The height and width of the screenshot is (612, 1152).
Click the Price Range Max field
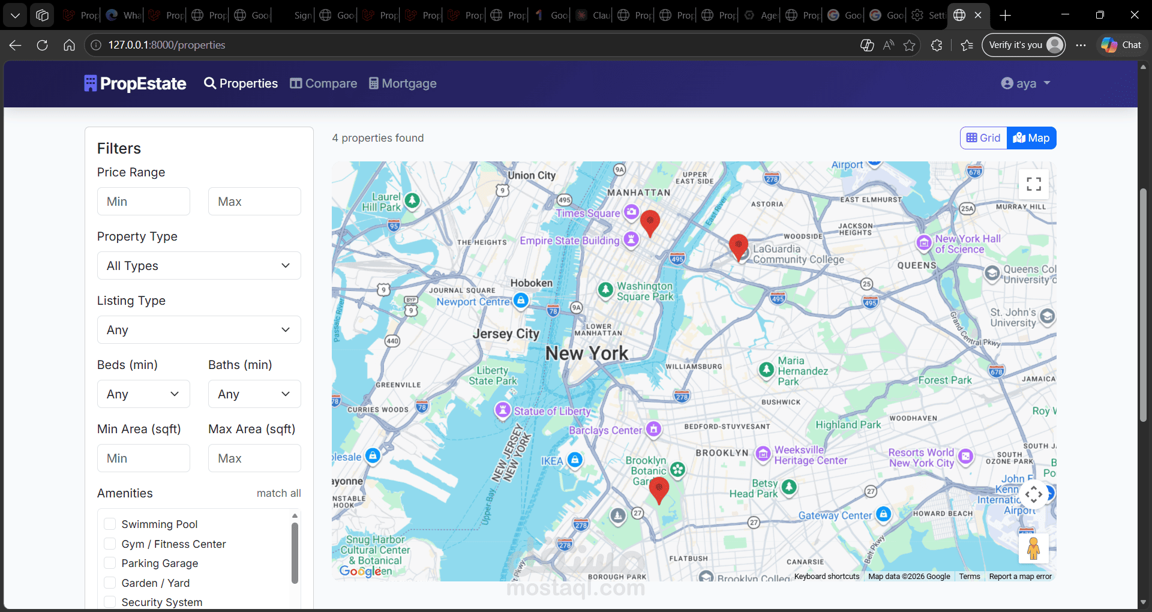click(x=254, y=202)
